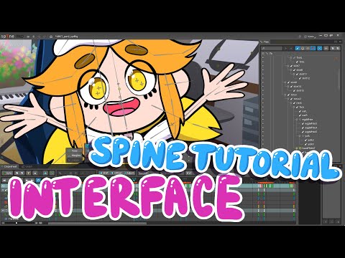The height and width of the screenshot is (258, 345).
Task: Click the Shift button in dopesheet
Action: point(104,173)
